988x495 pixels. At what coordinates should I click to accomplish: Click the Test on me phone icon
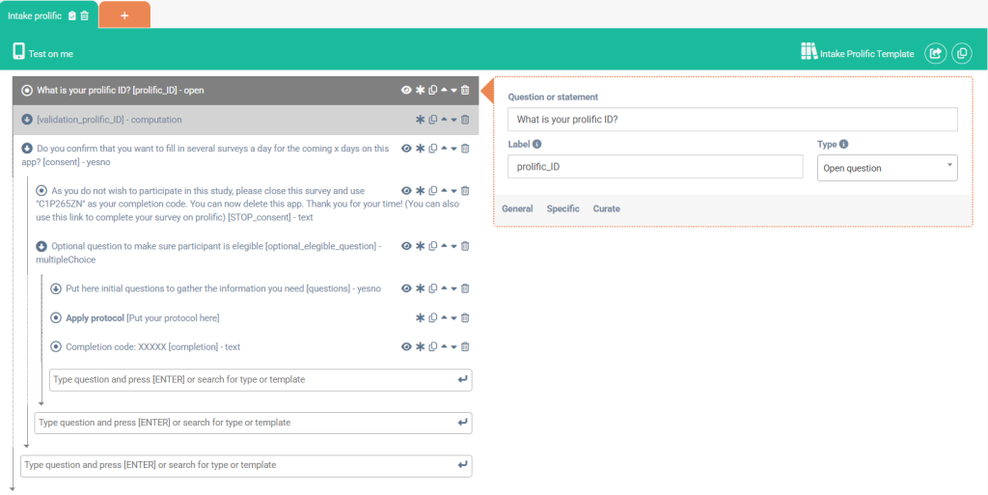[x=18, y=52]
